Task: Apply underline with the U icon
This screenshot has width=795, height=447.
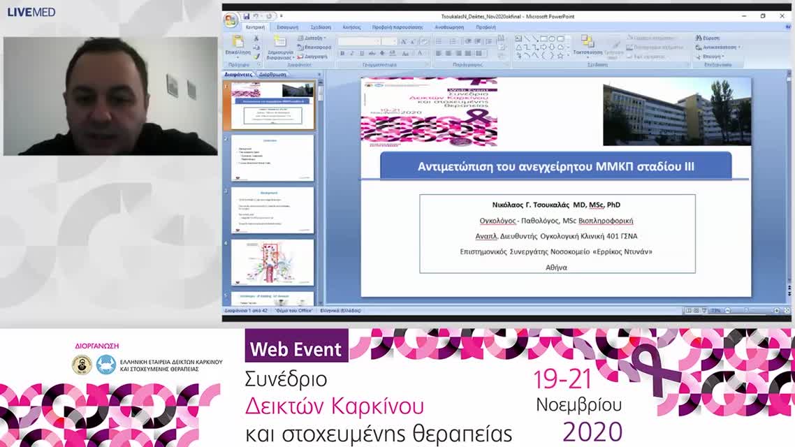Action: click(x=361, y=53)
